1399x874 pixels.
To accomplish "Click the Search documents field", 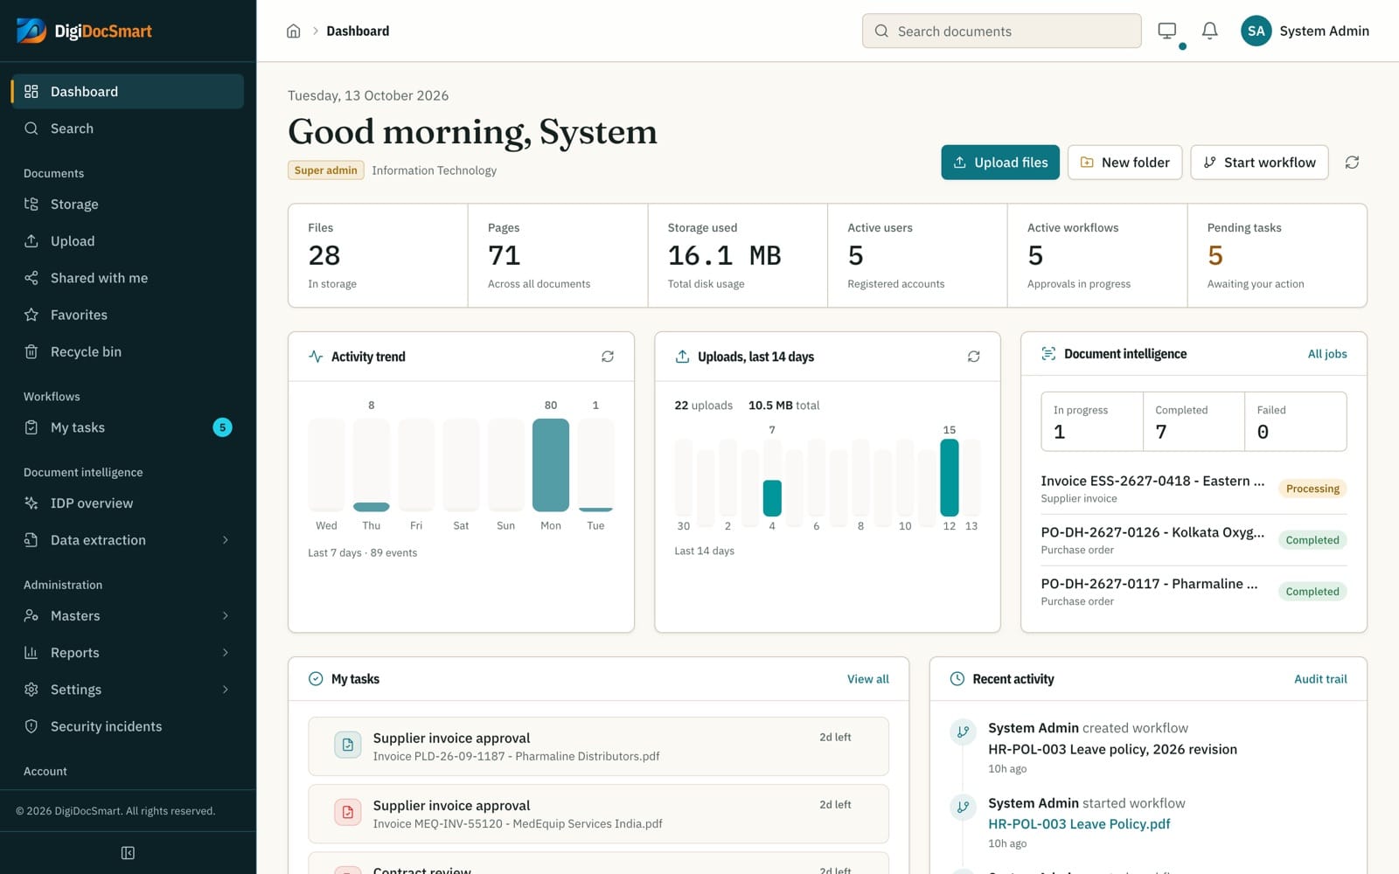I will pyautogui.click(x=1002, y=31).
